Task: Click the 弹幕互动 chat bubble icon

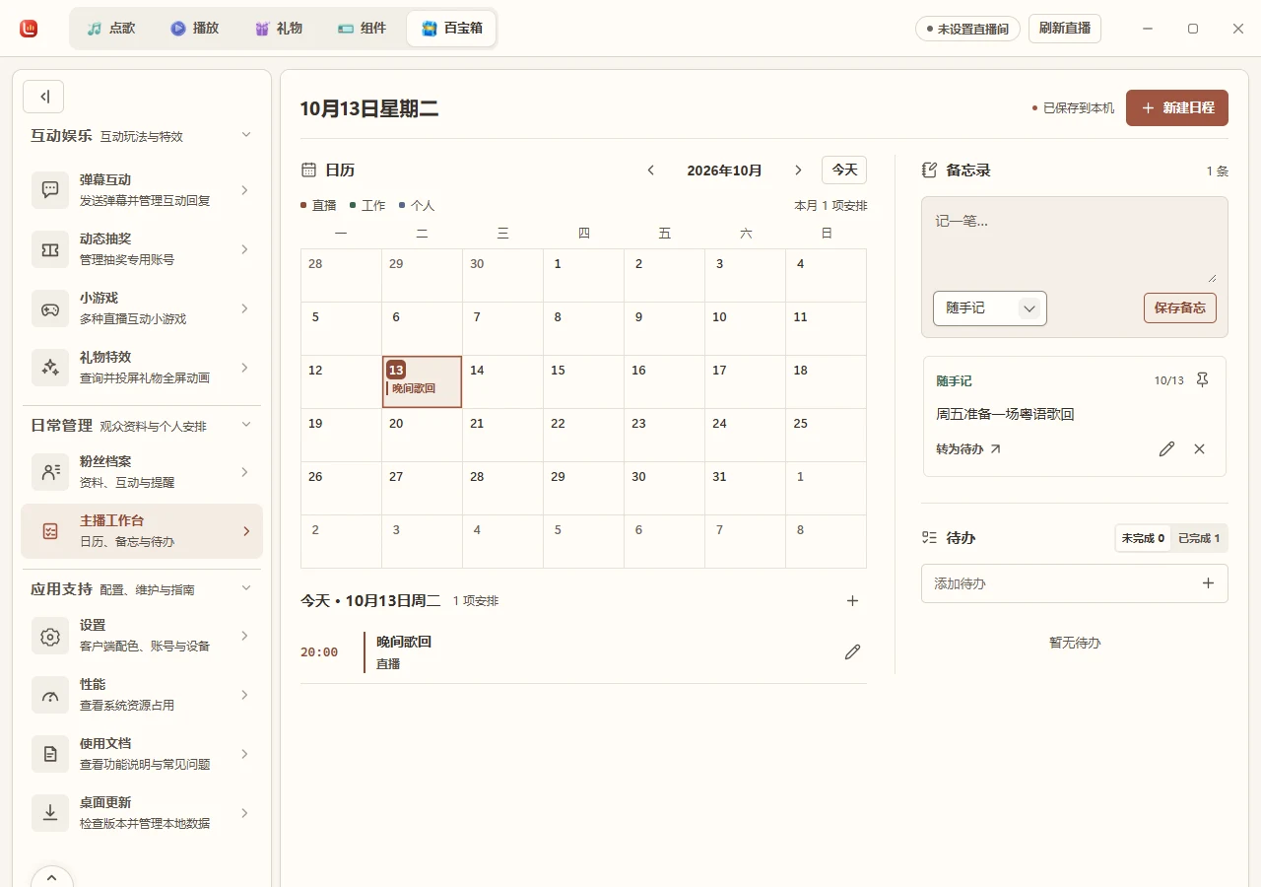Action: 50,190
